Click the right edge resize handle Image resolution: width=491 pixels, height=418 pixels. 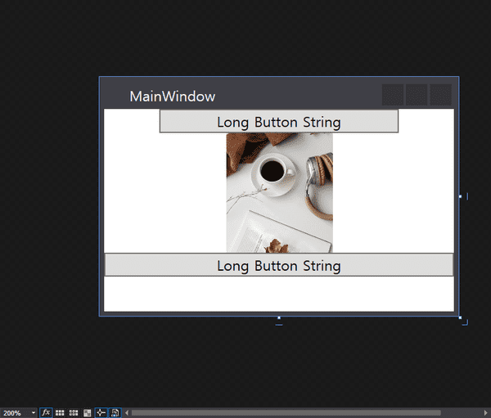(x=460, y=196)
